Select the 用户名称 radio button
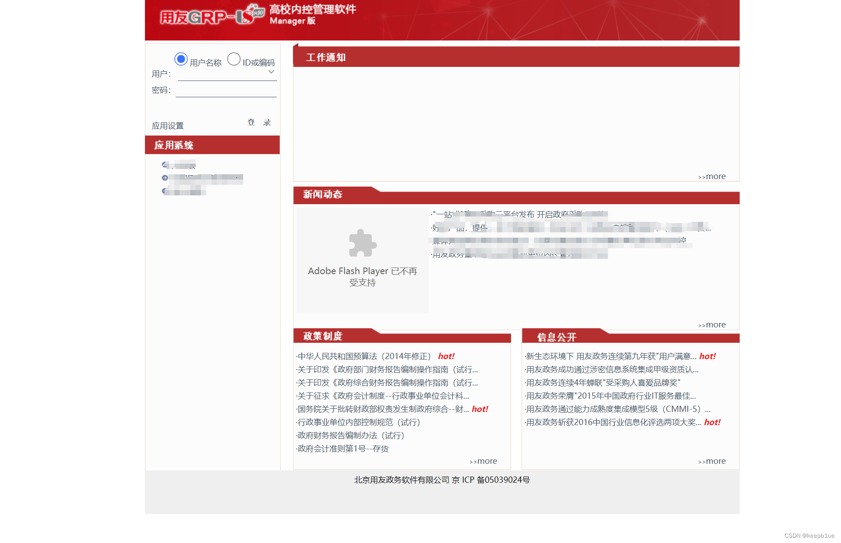The height and width of the screenshot is (543, 841). [181, 59]
